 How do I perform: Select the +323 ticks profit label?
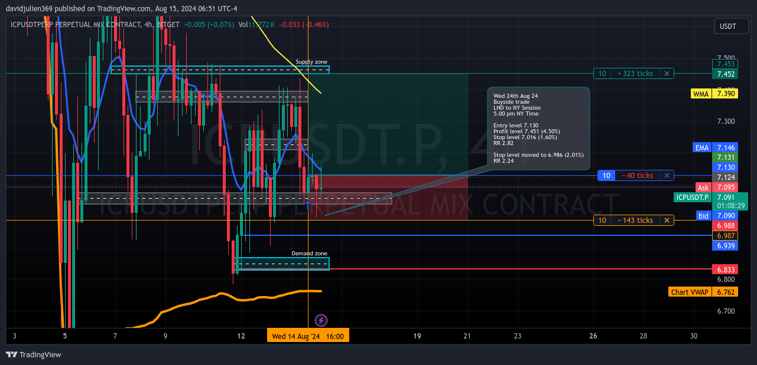tap(635, 74)
